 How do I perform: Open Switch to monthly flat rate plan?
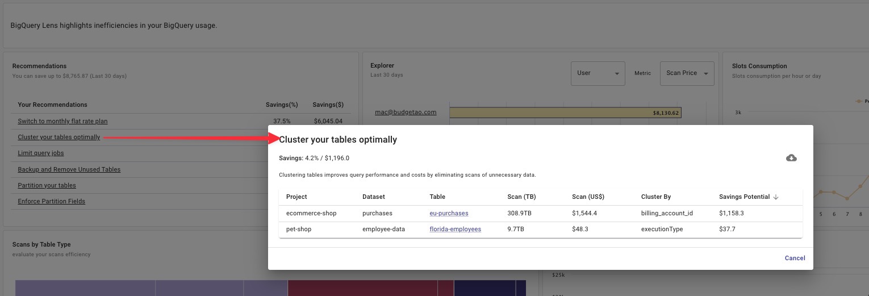(x=62, y=121)
